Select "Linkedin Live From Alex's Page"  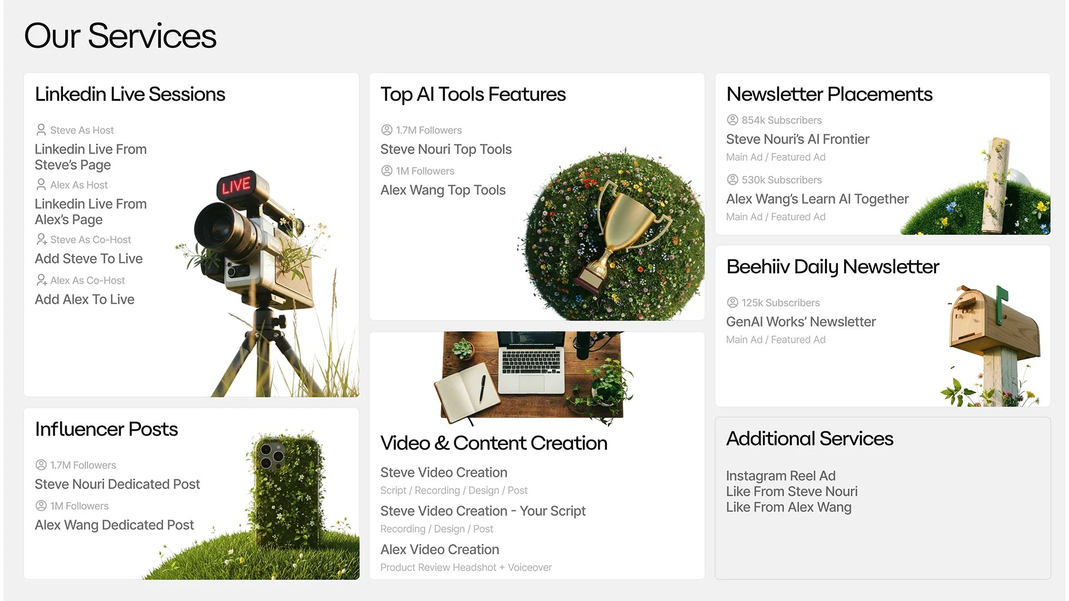click(x=91, y=211)
